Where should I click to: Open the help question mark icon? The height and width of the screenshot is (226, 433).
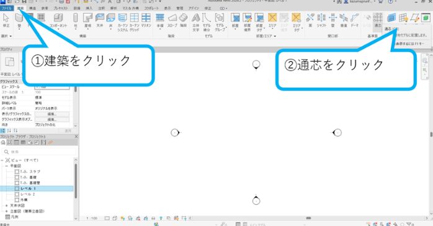pyautogui.click(x=390, y=2)
